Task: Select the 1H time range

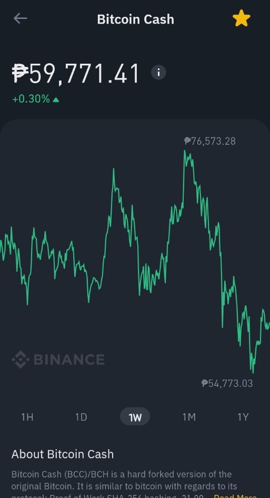Action: (x=27, y=417)
